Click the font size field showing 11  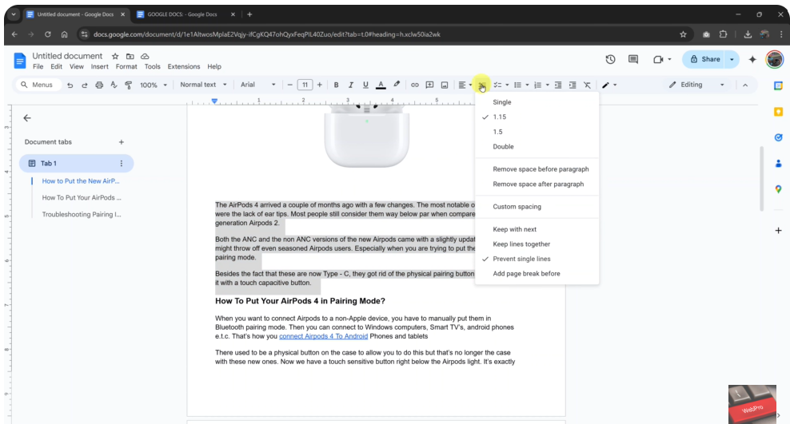305,85
